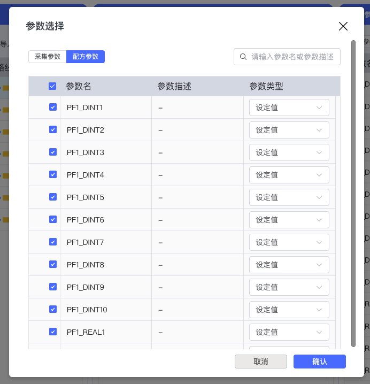Click the search magnifier icon
This screenshot has height=384, width=370.
(243, 57)
